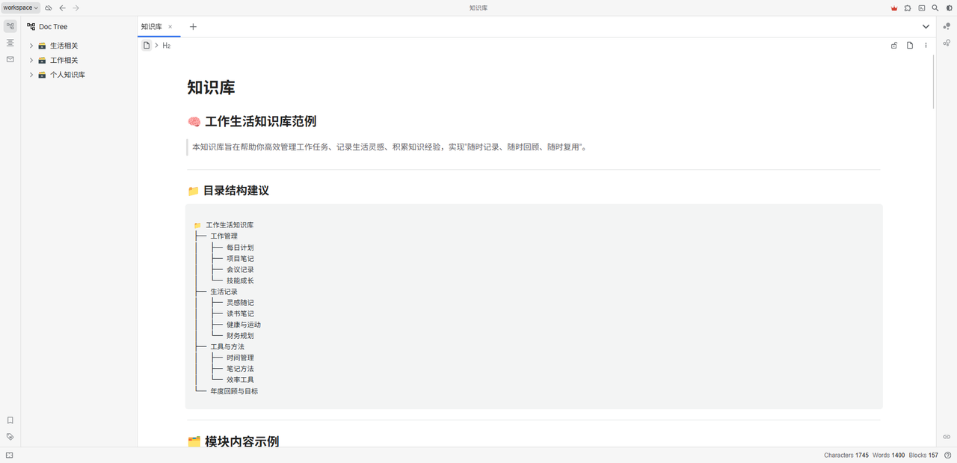This screenshot has height=463, width=957.
Task: Click the editor vertical scrollbar thumb
Action: pos(934,82)
